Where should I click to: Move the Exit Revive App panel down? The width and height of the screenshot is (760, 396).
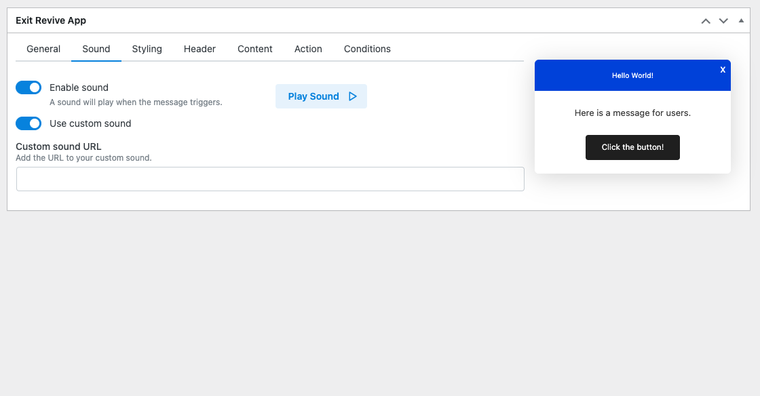723,21
